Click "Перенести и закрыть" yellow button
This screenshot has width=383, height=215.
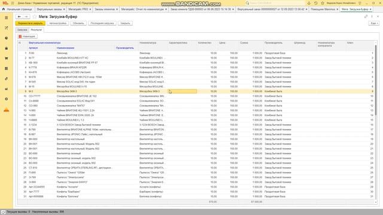pyautogui.click(x=31, y=23)
